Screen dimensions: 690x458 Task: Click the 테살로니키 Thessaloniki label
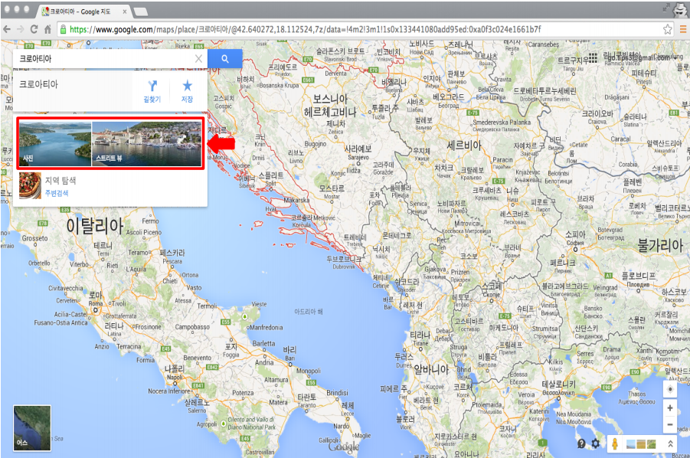(558, 384)
